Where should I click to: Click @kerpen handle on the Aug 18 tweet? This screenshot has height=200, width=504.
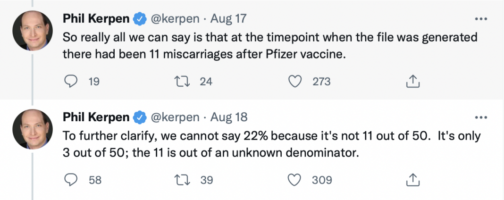[176, 117]
